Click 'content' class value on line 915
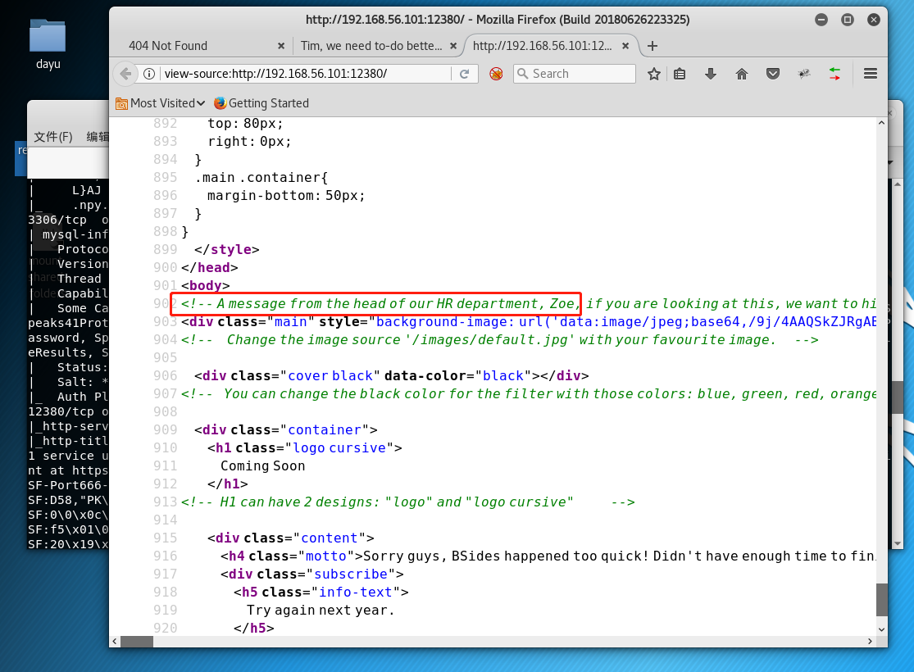914x672 pixels. tap(330, 538)
